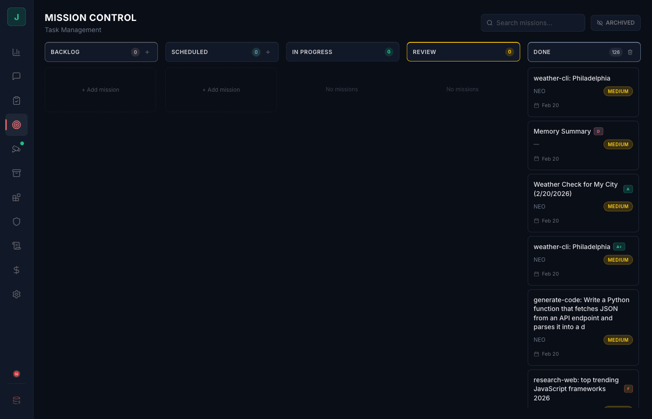Click the plus icon in Backlog header
This screenshot has width=652, height=419.
click(x=147, y=52)
